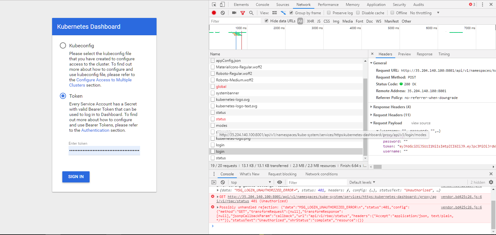Open the DevTools three-dot customize menu
This screenshot has width=496, height=235.
482,4
